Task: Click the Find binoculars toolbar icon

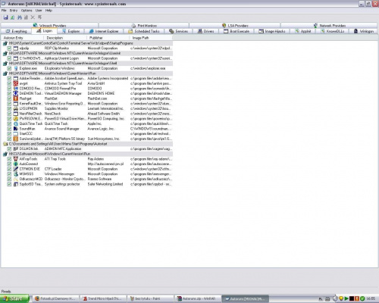Action: [x=19, y=17]
